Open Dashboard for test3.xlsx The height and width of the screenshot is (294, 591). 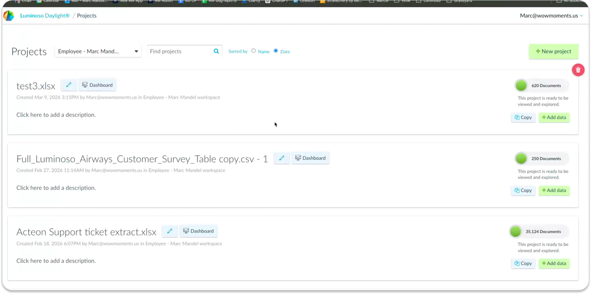click(97, 85)
